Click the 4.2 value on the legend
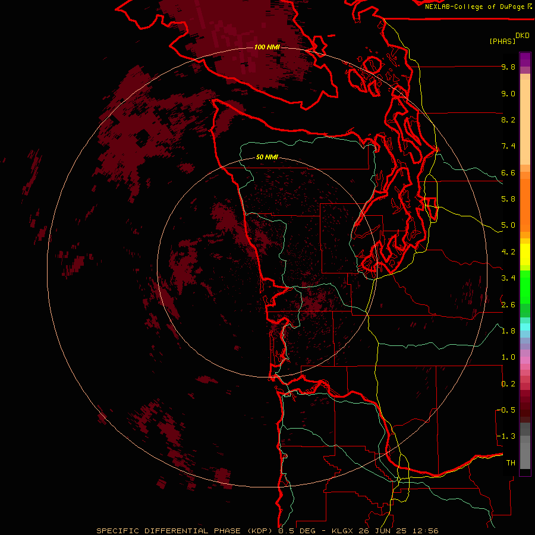535x535 pixels. (508, 252)
